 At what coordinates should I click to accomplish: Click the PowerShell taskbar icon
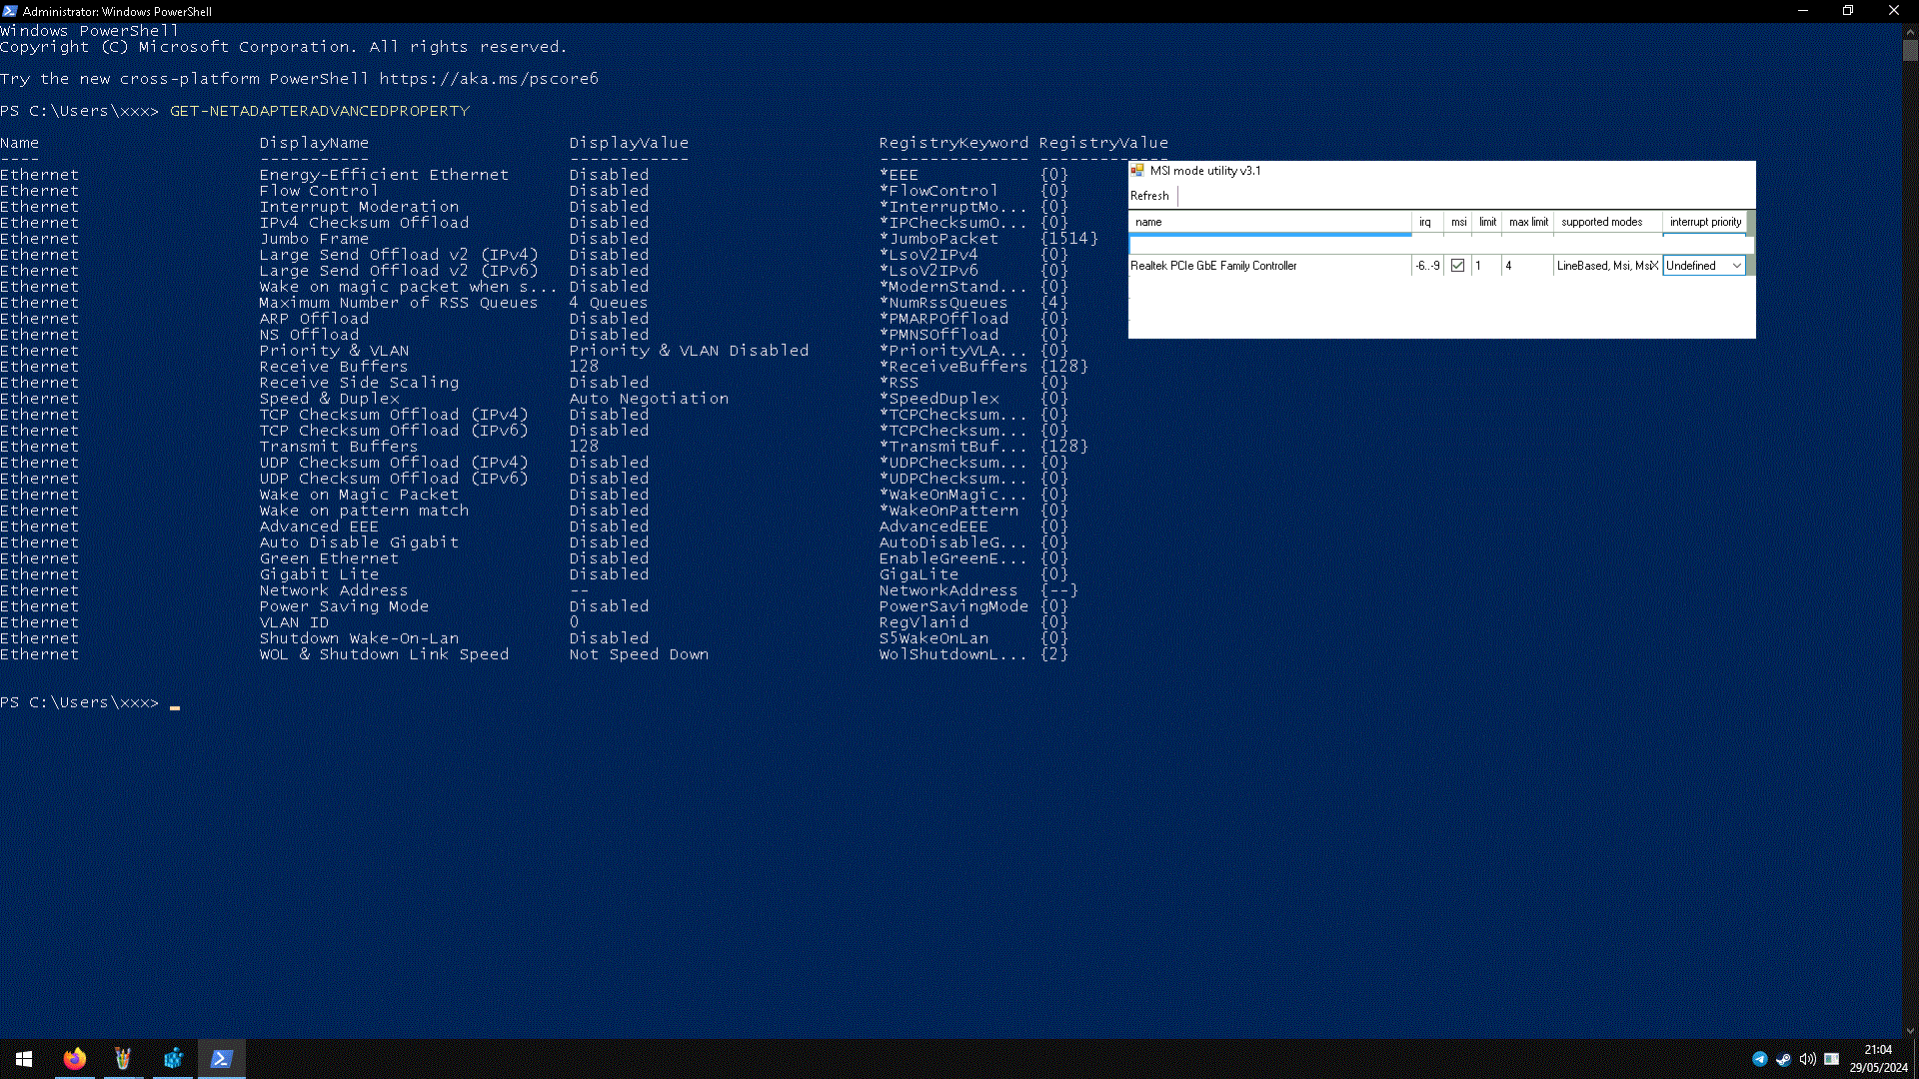tap(222, 1058)
